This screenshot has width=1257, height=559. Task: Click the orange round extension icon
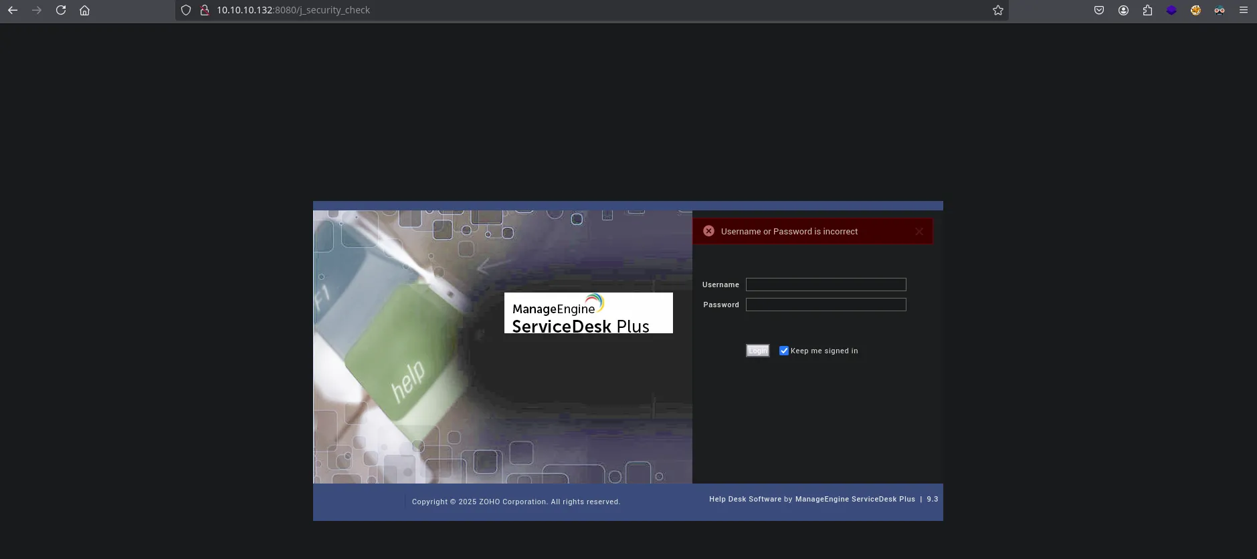(x=1195, y=10)
